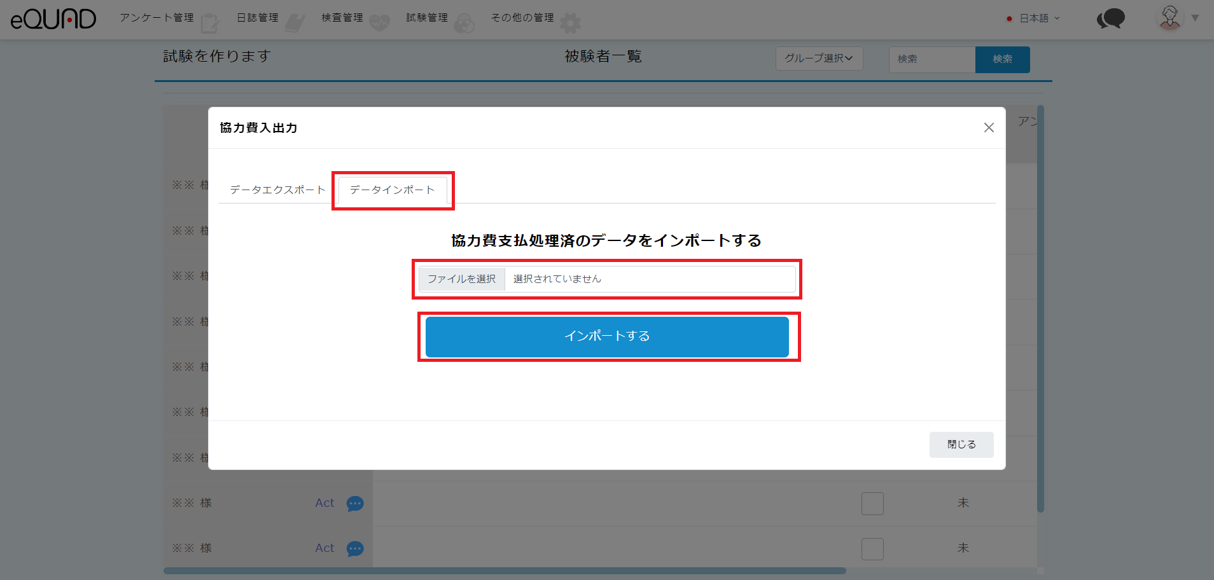Image resolution: width=1214 pixels, height=580 pixels.
Task: Open message bubble in last row
Action: (x=355, y=549)
